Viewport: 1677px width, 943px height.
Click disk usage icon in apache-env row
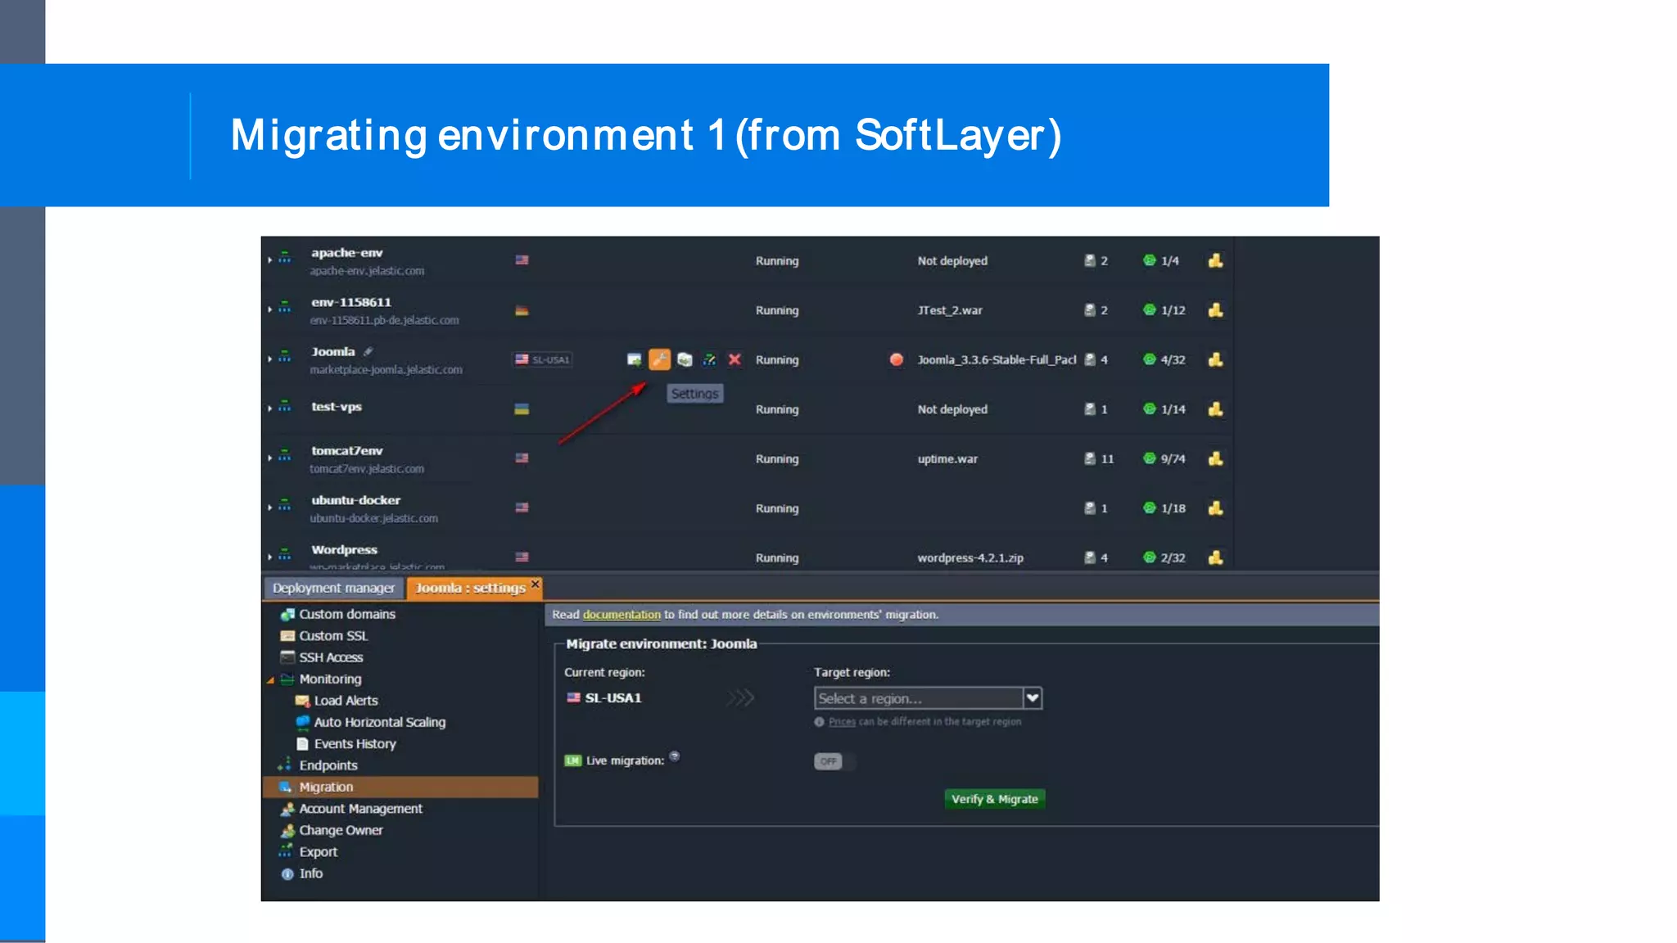[1090, 260]
